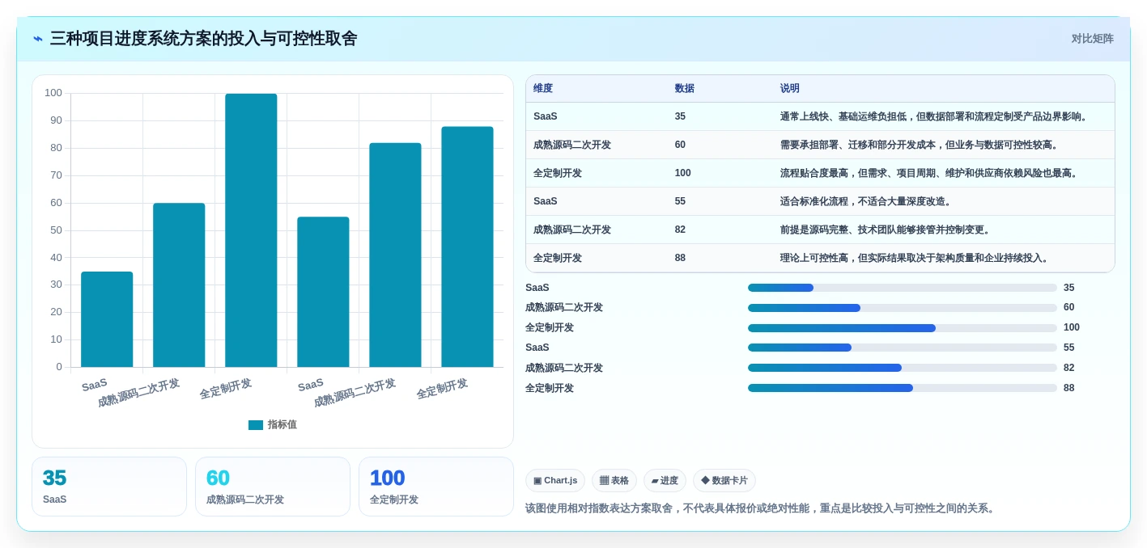The image size is (1147, 548).
Task: Open the data card showing 60 成熟源码二次开发
Action: coord(273,487)
